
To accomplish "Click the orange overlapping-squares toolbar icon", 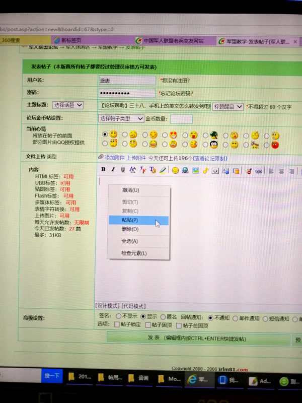I will (236, 171).
